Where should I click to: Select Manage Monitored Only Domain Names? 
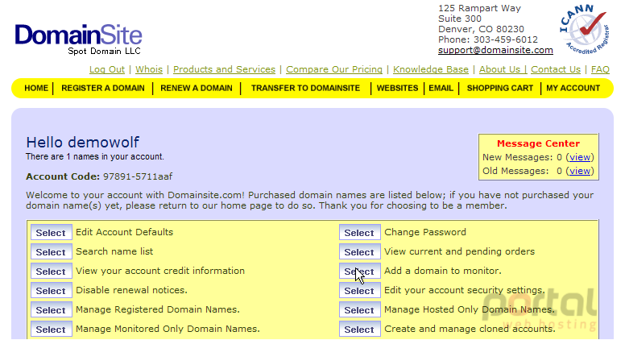click(51, 330)
